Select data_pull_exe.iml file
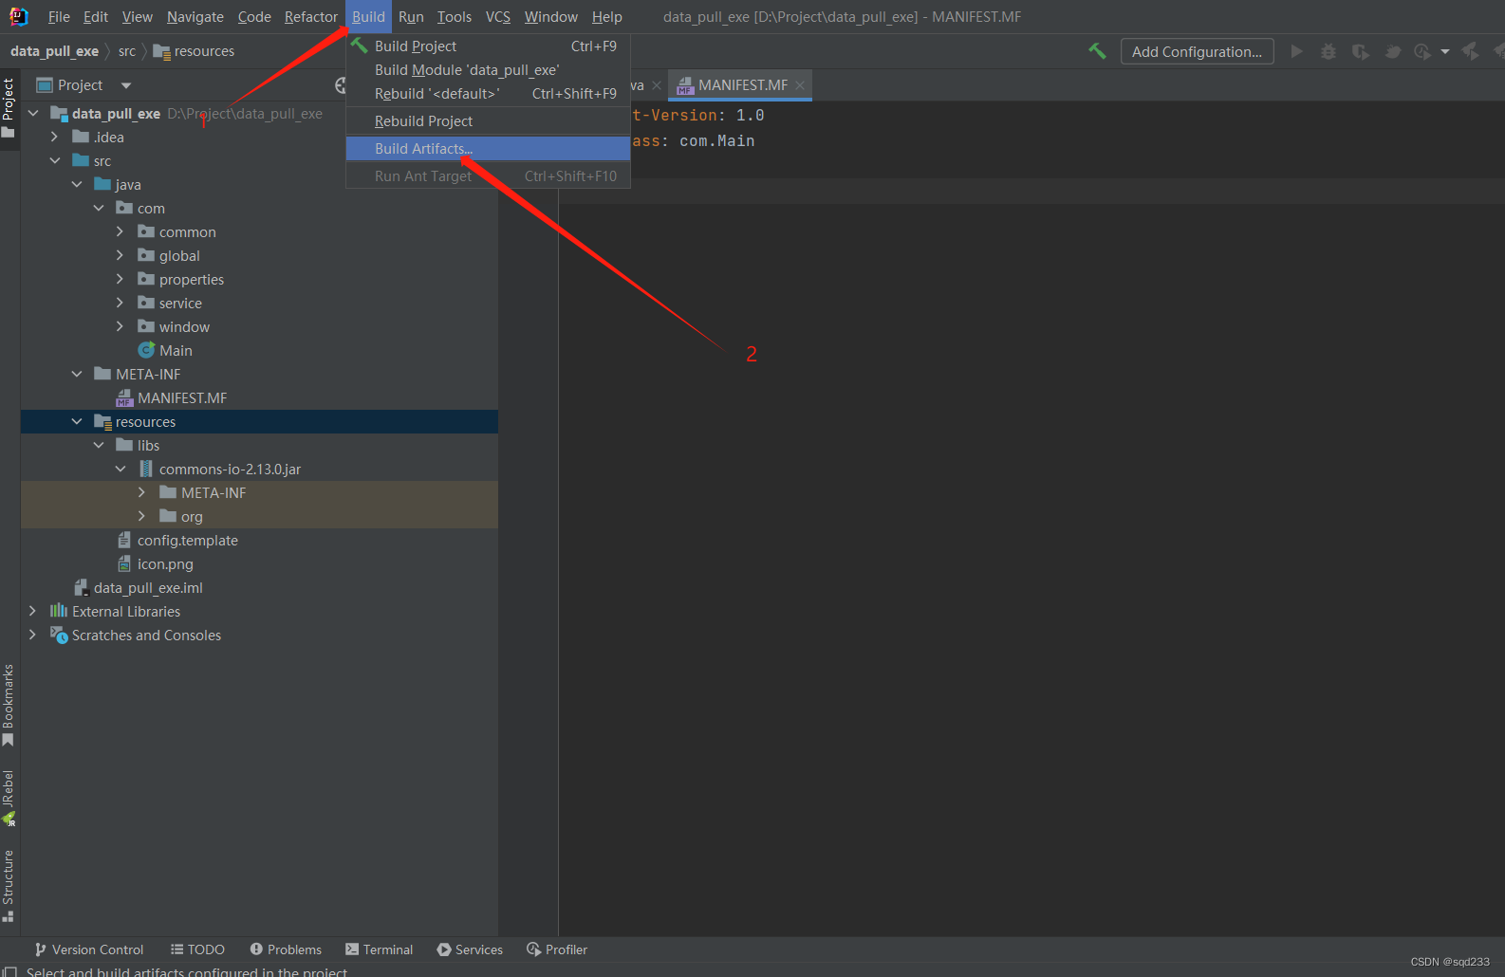 point(139,587)
